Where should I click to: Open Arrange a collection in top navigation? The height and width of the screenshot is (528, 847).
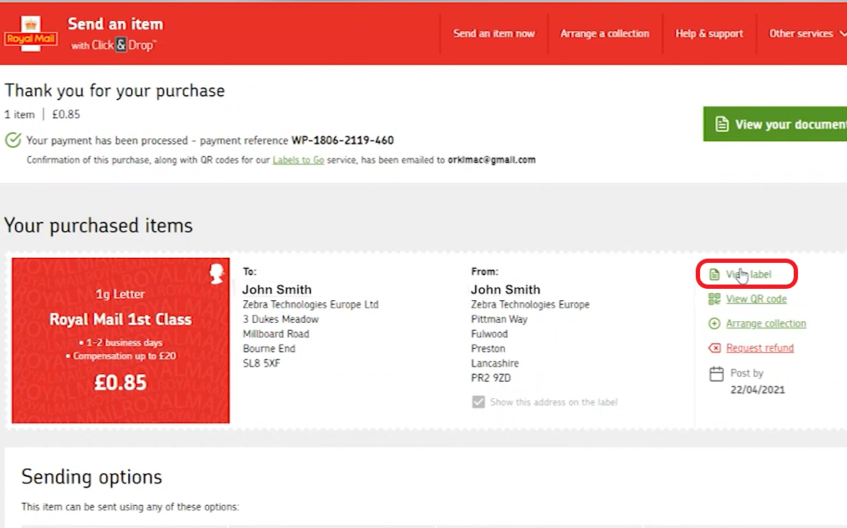click(605, 33)
